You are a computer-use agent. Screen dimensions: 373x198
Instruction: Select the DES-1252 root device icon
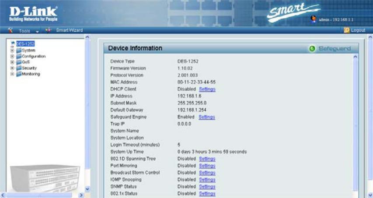[x=13, y=44]
